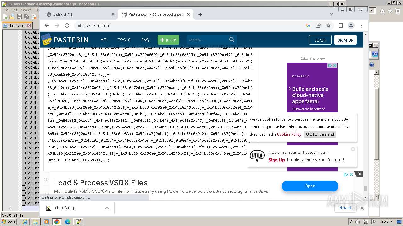Click the Pastebin search magnifier icon
Screen dimensions: 403x226
(x=232, y=40)
